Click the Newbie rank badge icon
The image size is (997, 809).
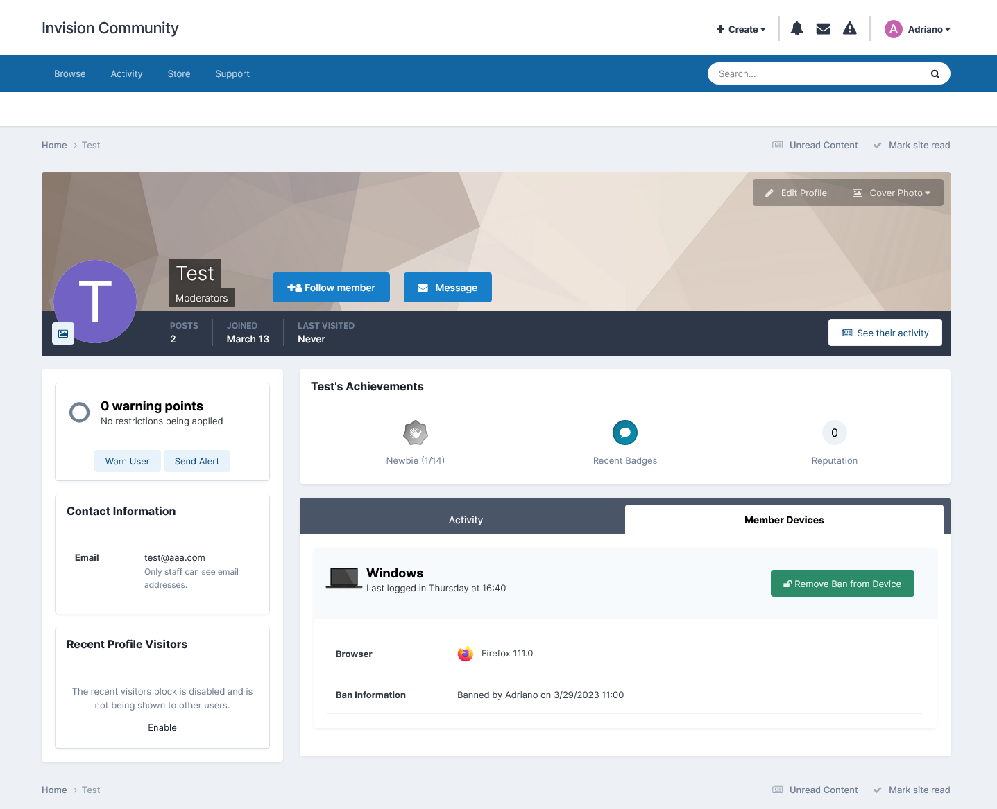pos(415,433)
